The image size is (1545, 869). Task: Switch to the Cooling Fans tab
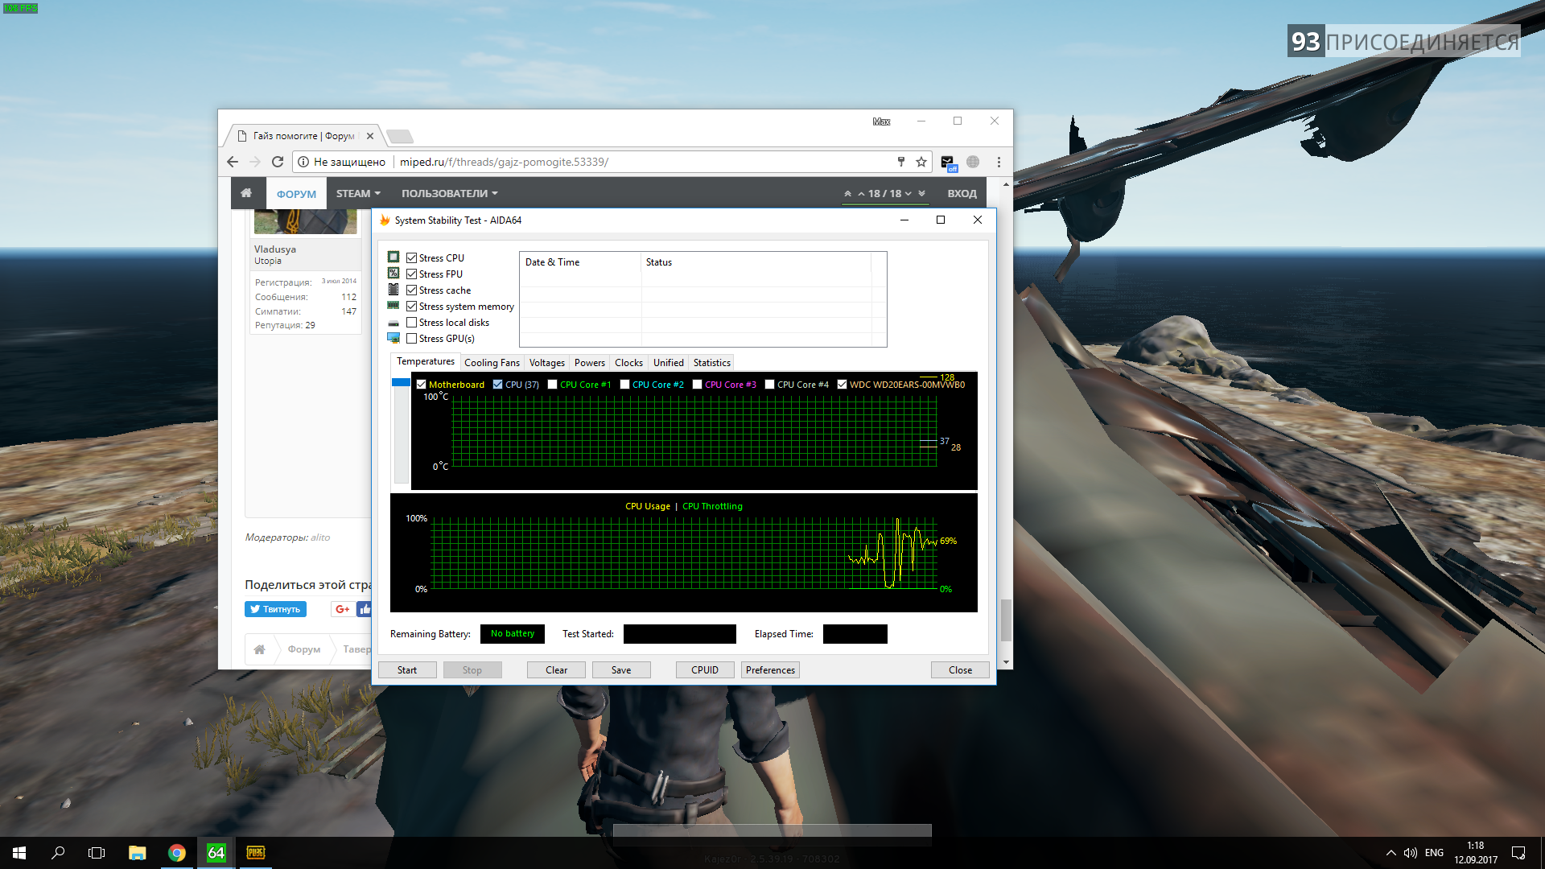(492, 363)
